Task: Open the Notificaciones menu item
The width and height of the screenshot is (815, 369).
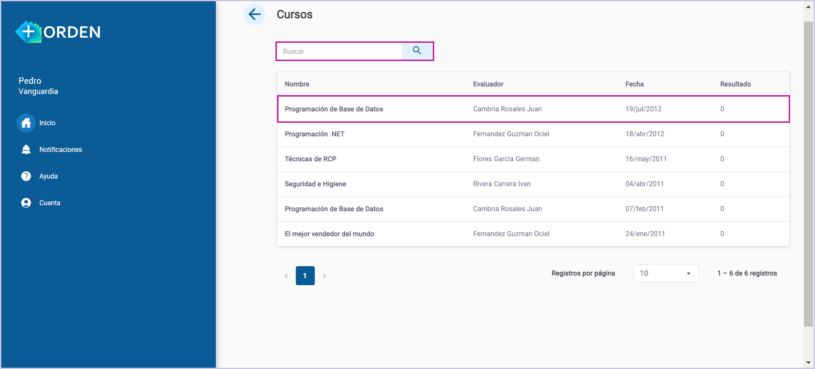Action: [x=61, y=149]
